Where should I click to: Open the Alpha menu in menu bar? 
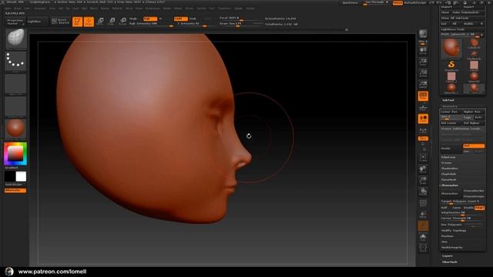coord(8,8)
